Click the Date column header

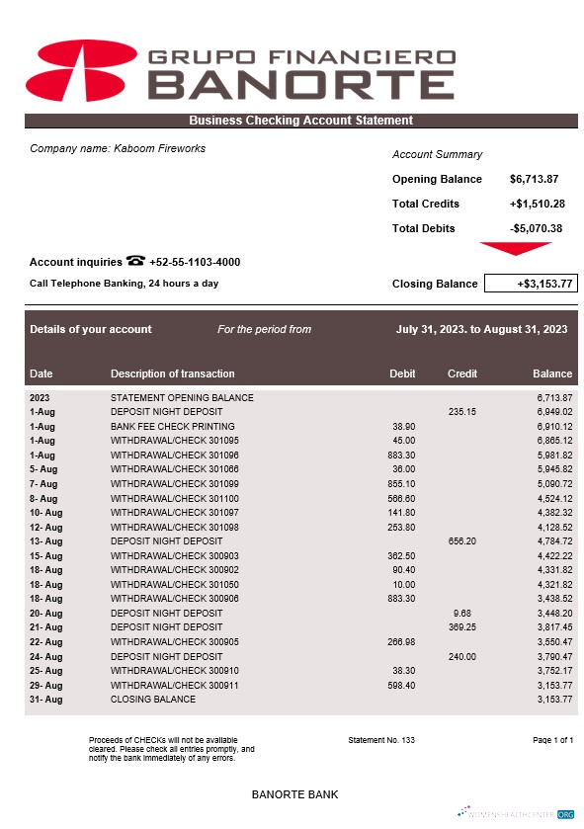pos(42,373)
